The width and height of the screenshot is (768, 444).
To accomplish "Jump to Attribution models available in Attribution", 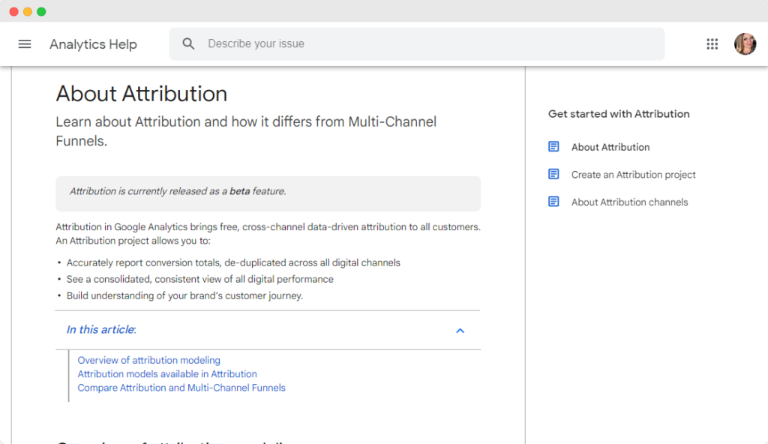I will pyautogui.click(x=167, y=374).
